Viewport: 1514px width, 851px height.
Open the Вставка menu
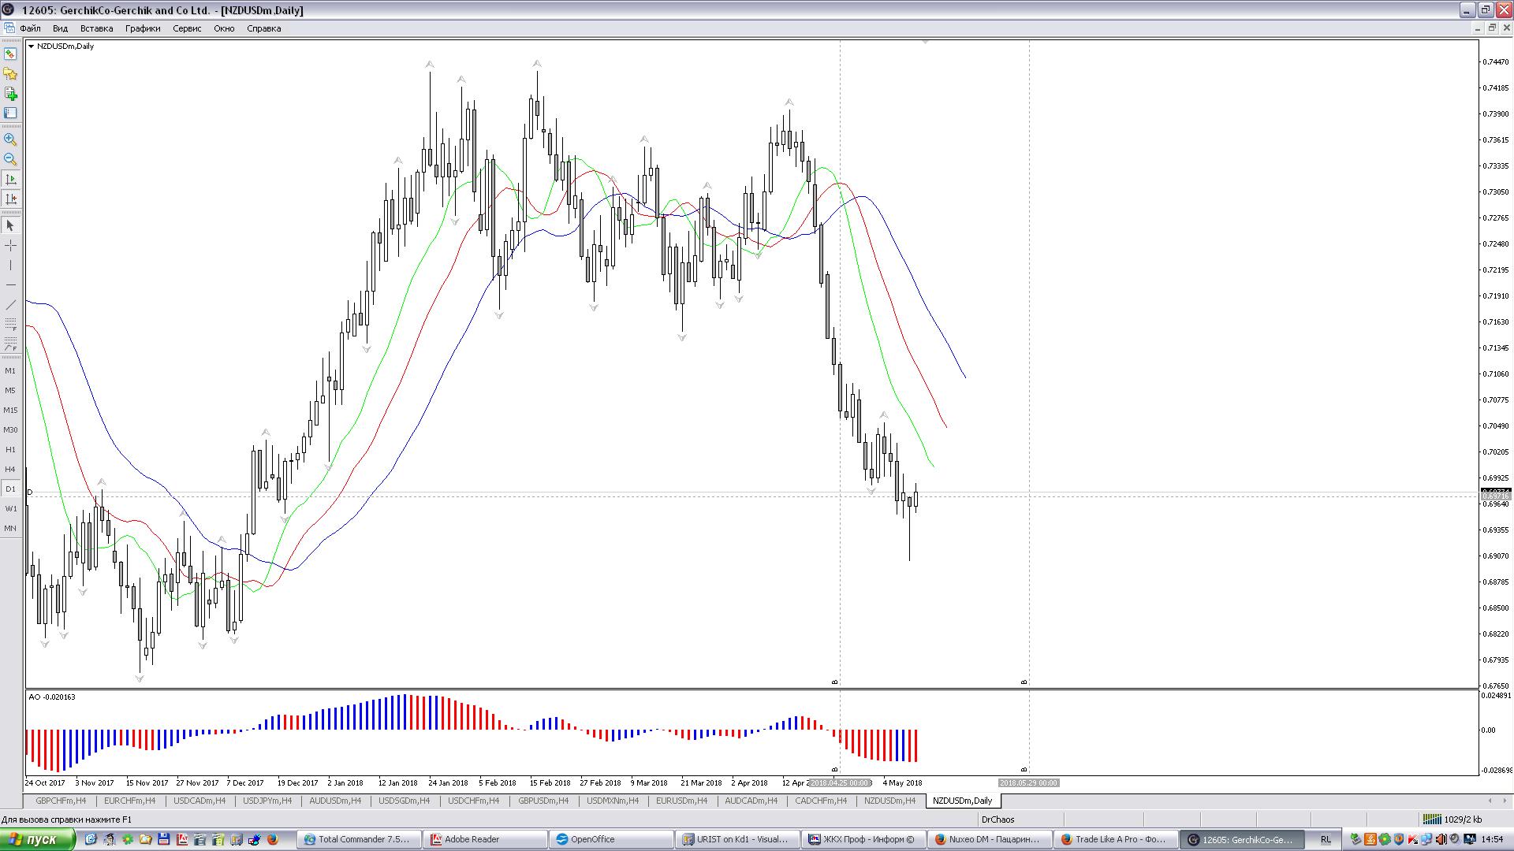click(96, 28)
